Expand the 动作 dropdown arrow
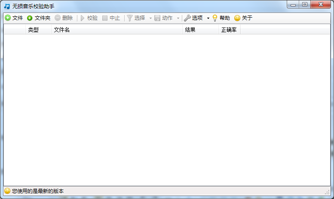The height and width of the screenshot is (199, 334). (178, 18)
